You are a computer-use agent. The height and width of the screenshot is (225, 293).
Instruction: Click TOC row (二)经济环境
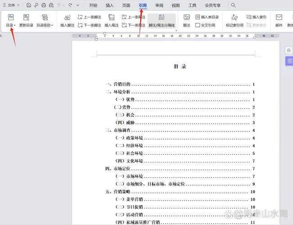[x=185, y=146]
